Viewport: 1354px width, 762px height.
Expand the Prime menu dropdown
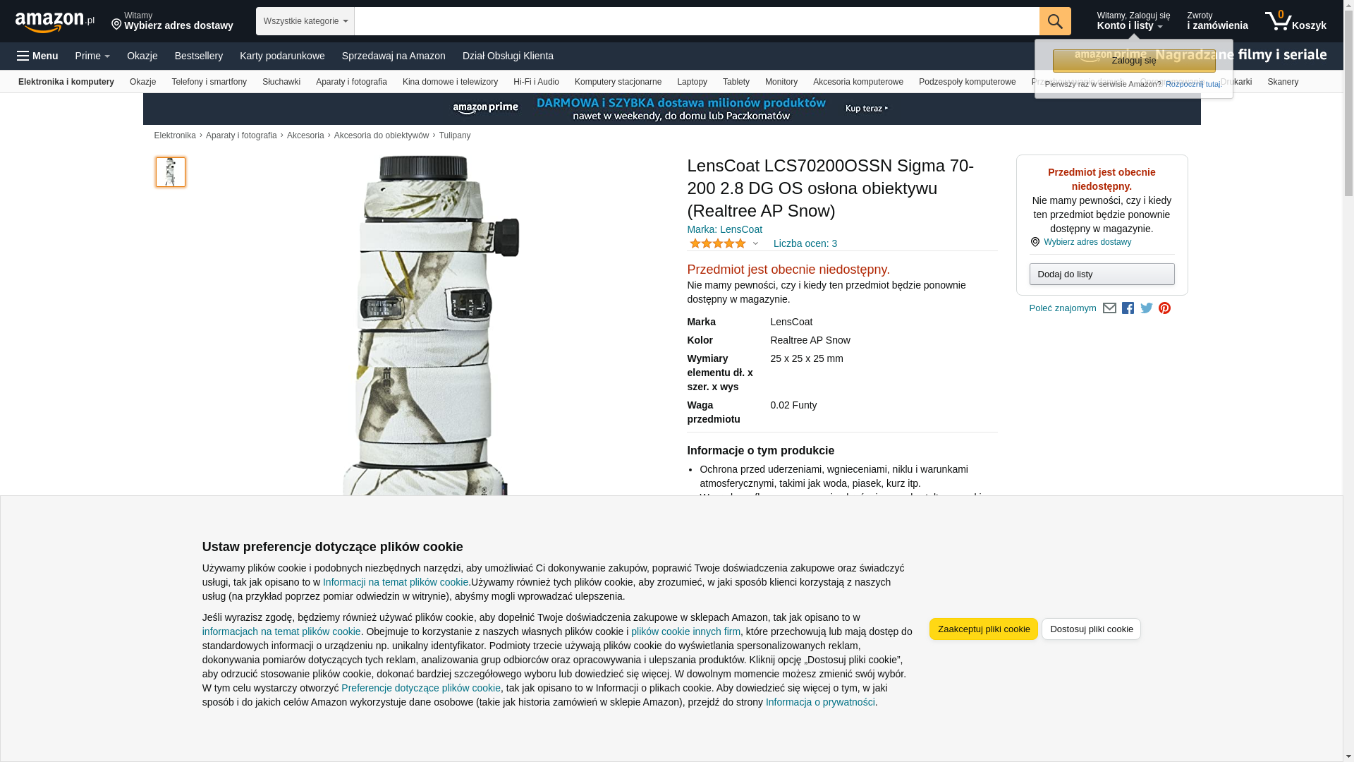[92, 56]
